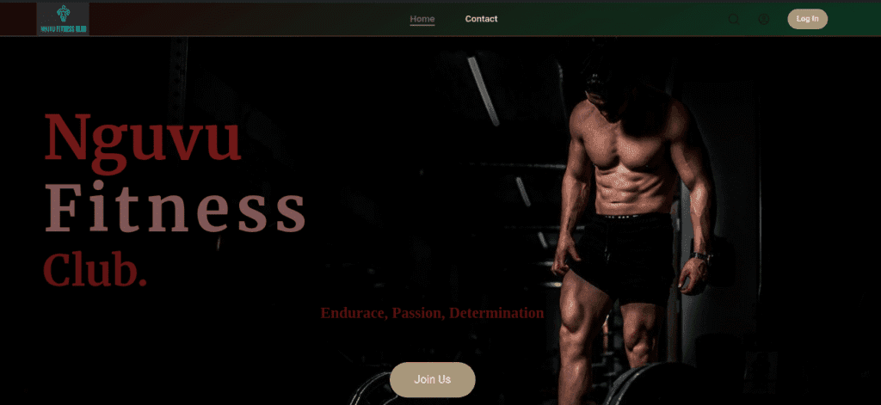Viewport: 881px width, 405px height.
Task: Click the gorilla emblem in the logo
Action: pyautogui.click(x=64, y=14)
